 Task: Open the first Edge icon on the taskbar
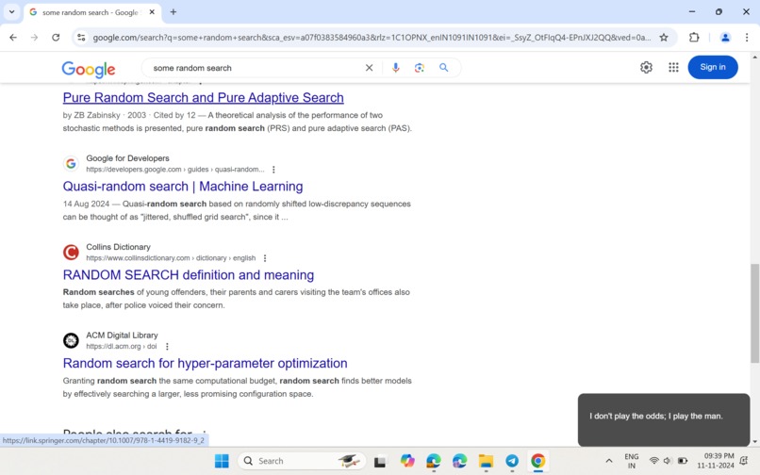tap(434, 461)
